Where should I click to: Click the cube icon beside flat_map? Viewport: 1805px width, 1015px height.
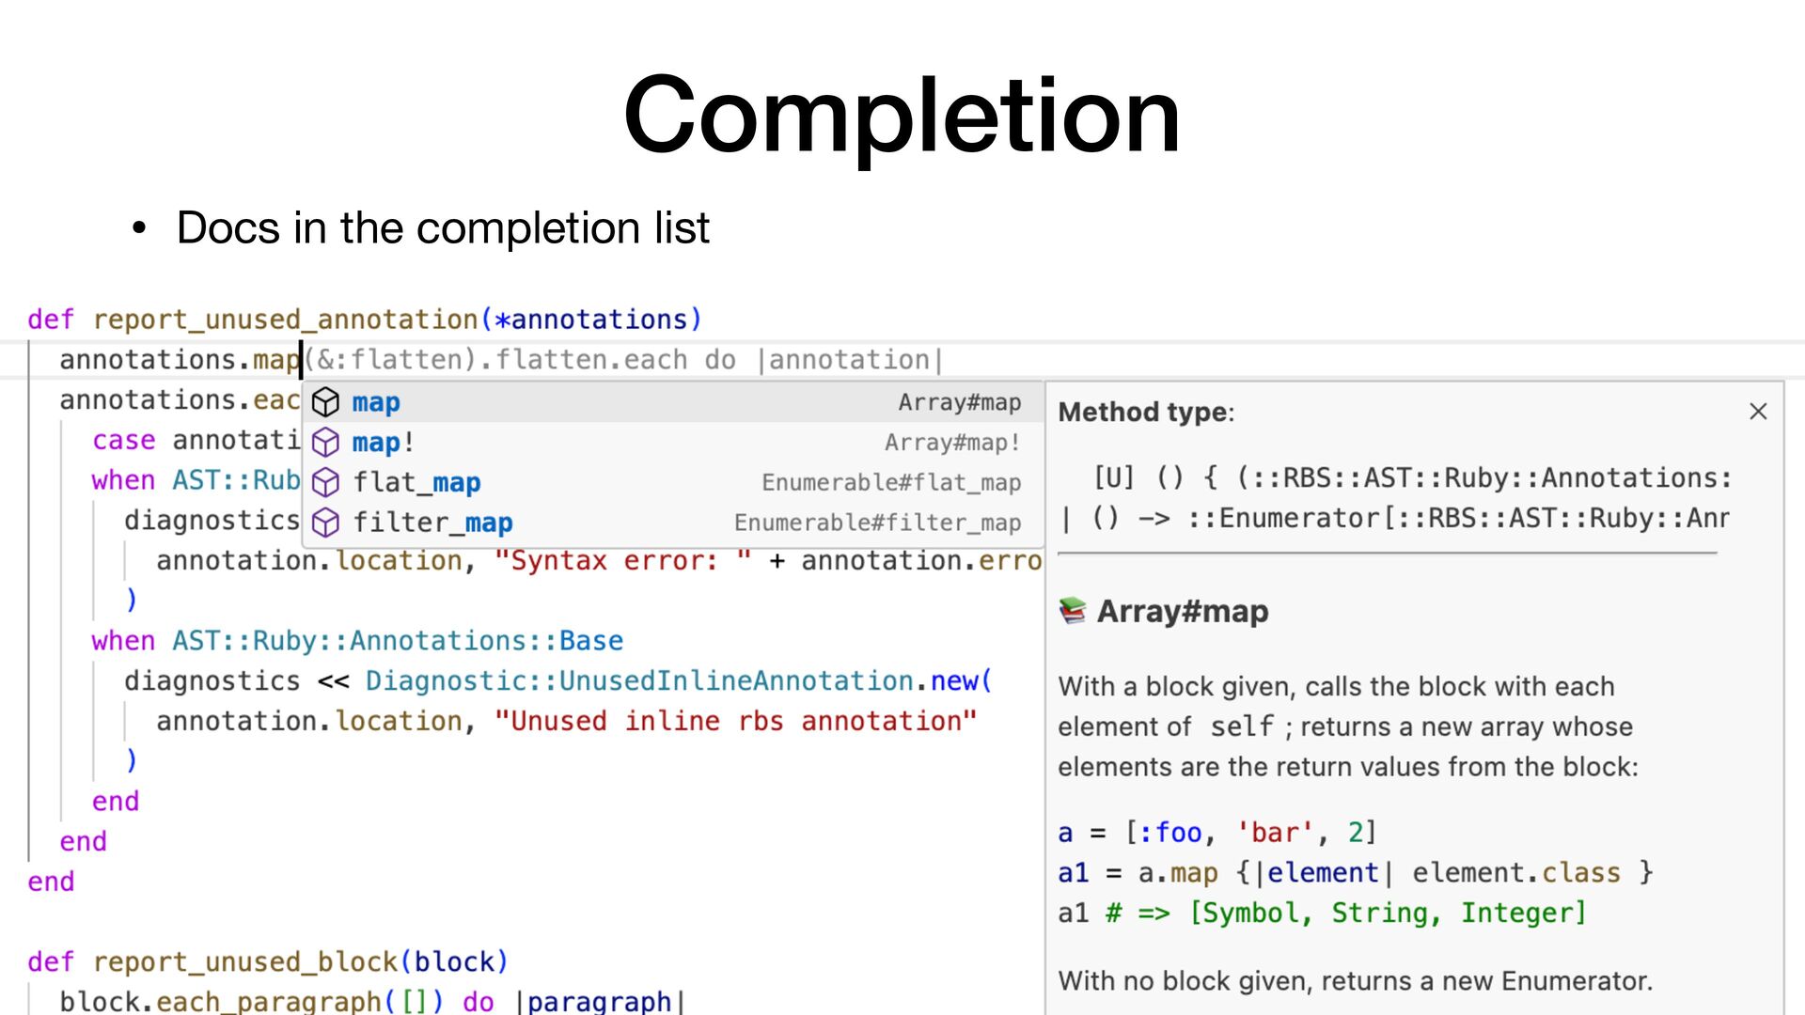pos(325,483)
